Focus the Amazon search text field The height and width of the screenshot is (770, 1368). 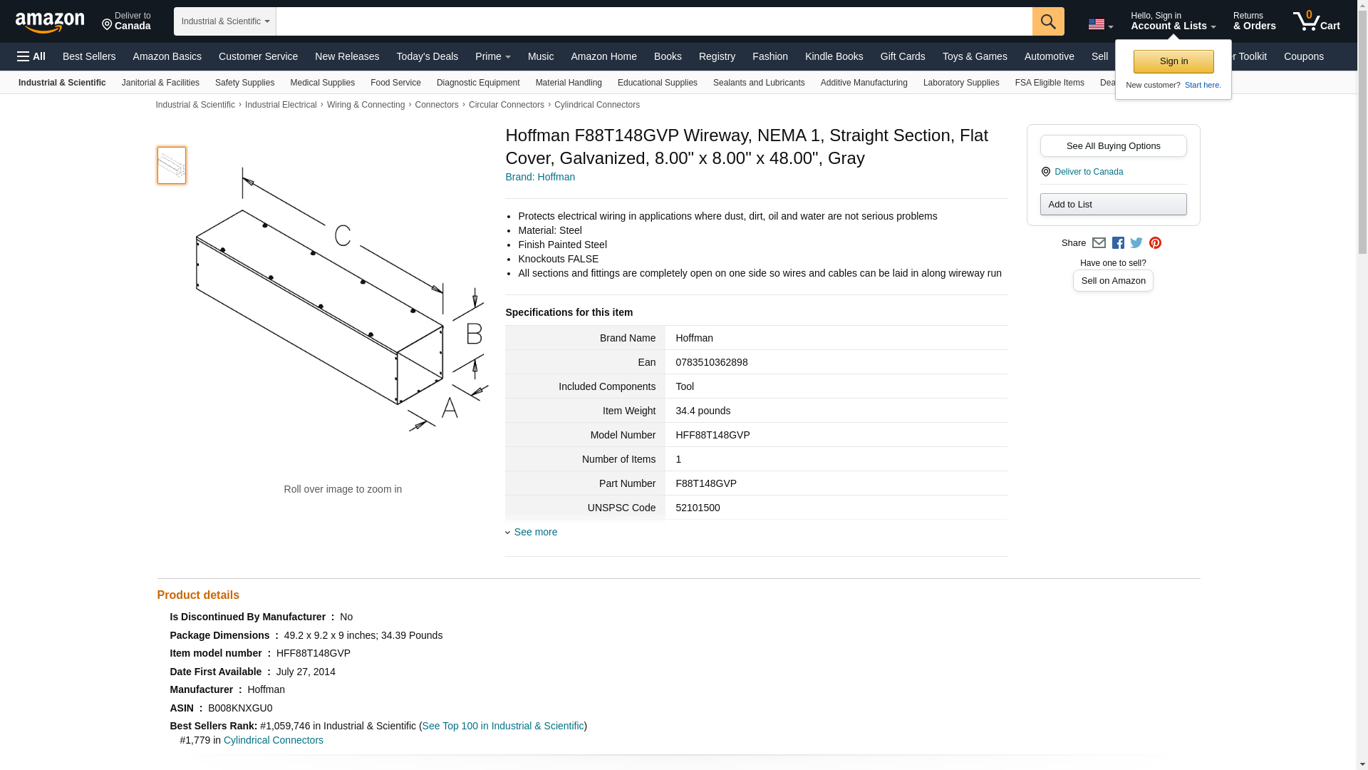pyautogui.click(x=653, y=21)
